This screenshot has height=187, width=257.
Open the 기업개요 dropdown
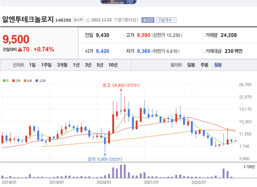point(166,20)
